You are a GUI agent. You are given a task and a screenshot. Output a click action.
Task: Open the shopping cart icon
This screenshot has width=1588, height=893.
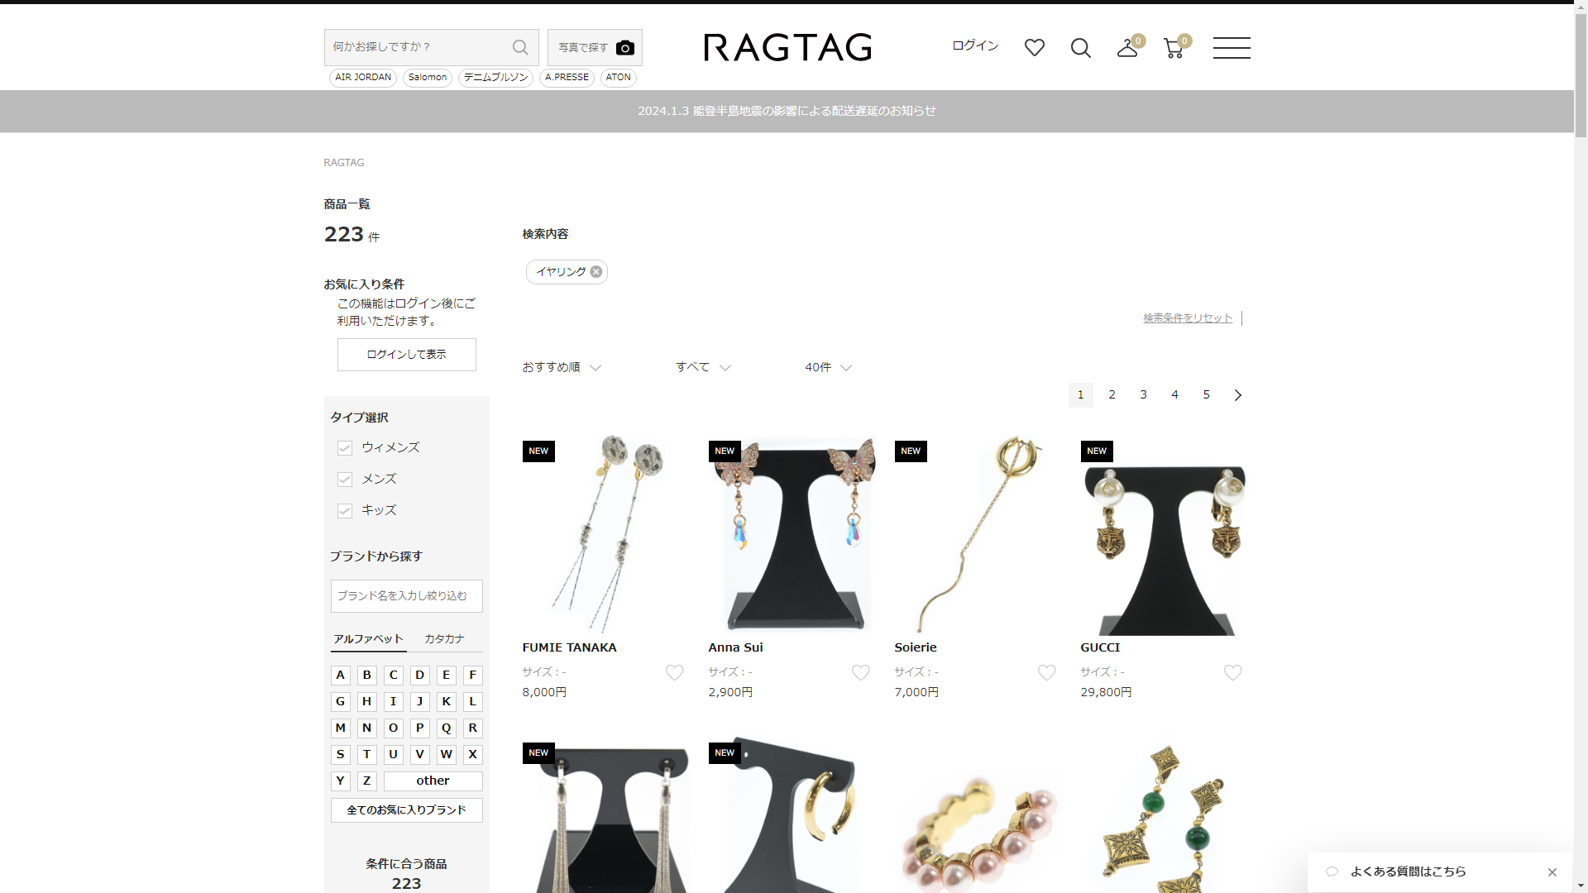(x=1173, y=48)
